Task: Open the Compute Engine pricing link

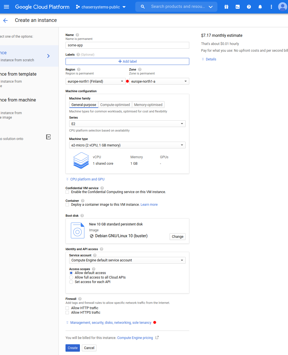Action: click(x=135, y=338)
